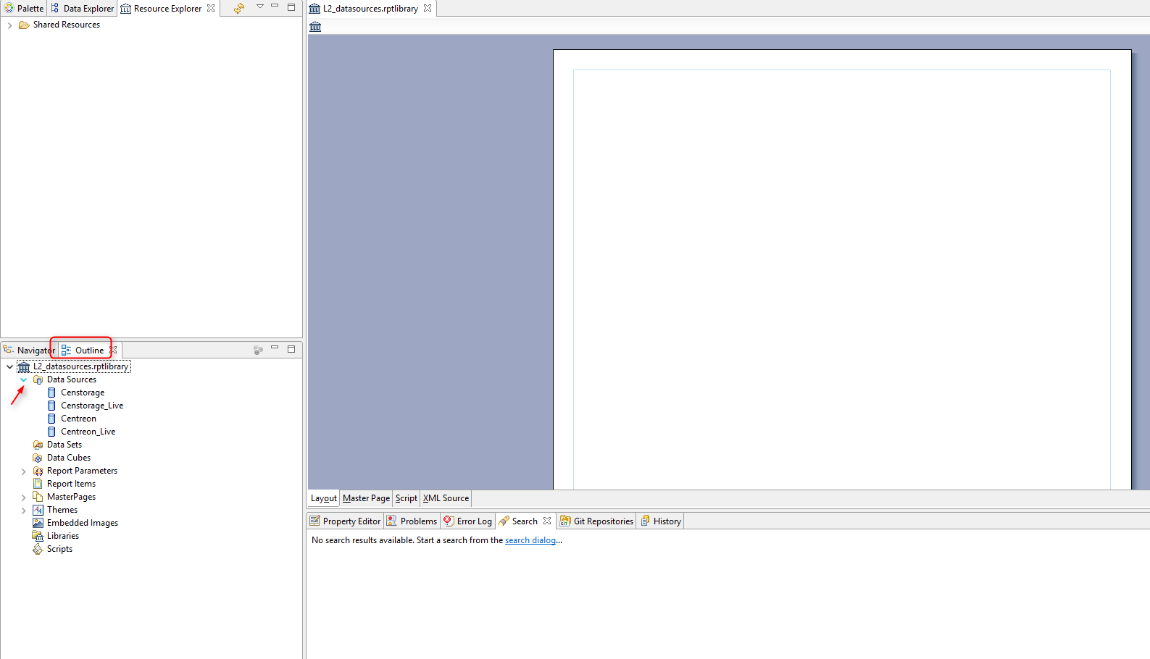The width and height of the screenshot is (1150, 659).
Task: Open the Master Page editor tab
Action: click(x=366, y=498)
